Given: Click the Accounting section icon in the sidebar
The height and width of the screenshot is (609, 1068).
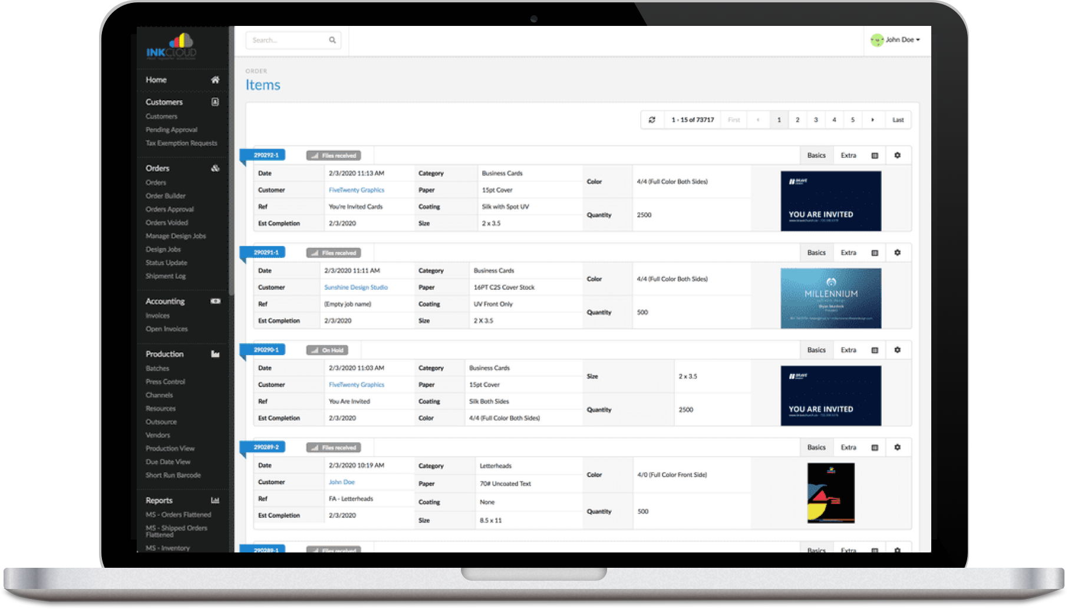Looking at the screenshot, I should [x=215, y=301].
